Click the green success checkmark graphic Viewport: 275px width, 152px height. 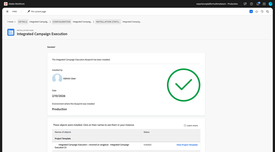pos(183,85)
